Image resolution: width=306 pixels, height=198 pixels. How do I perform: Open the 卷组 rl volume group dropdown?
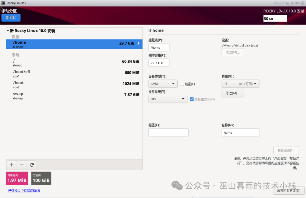point(240,84)
